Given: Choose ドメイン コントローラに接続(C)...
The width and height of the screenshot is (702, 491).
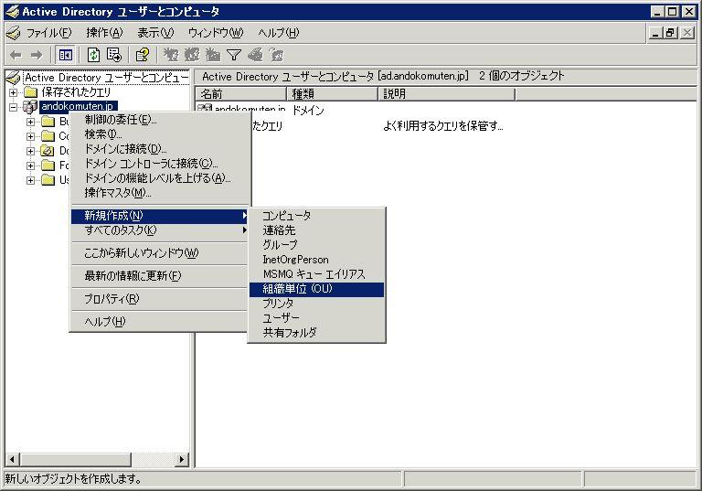Looking at the screenshot, I should click(x=159, y=164).
